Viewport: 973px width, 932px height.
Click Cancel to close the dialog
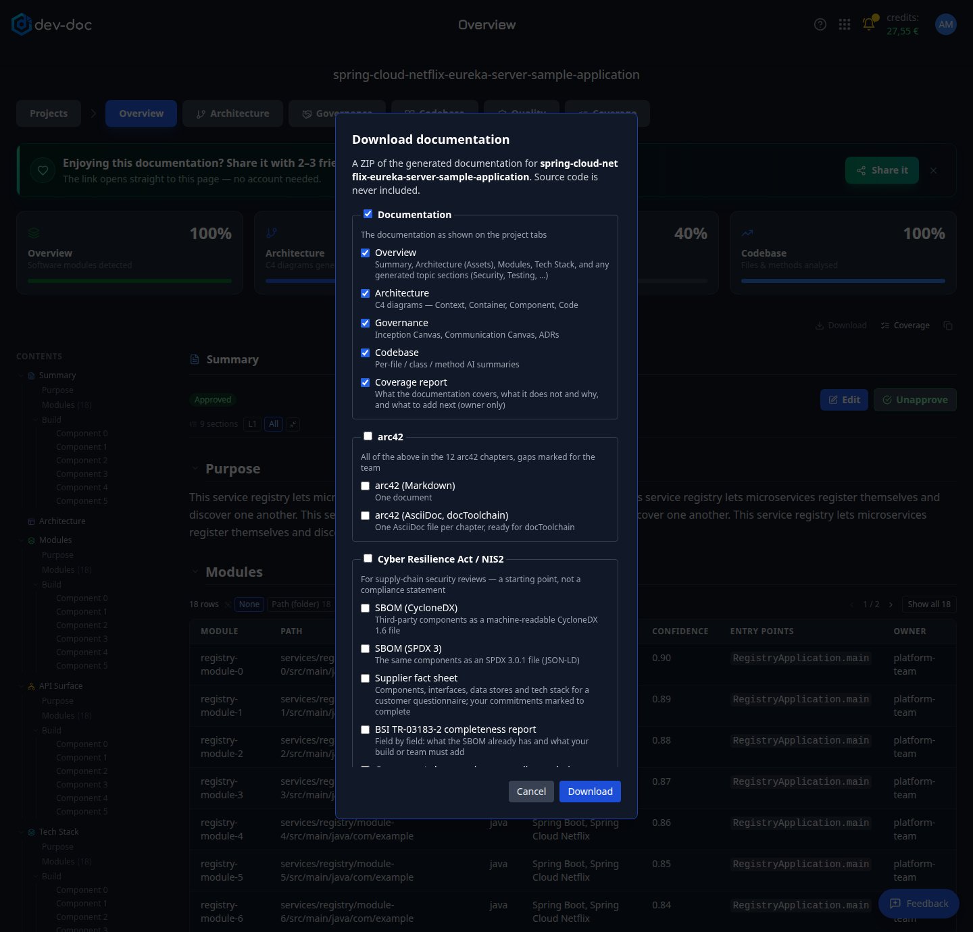point(531,792)
